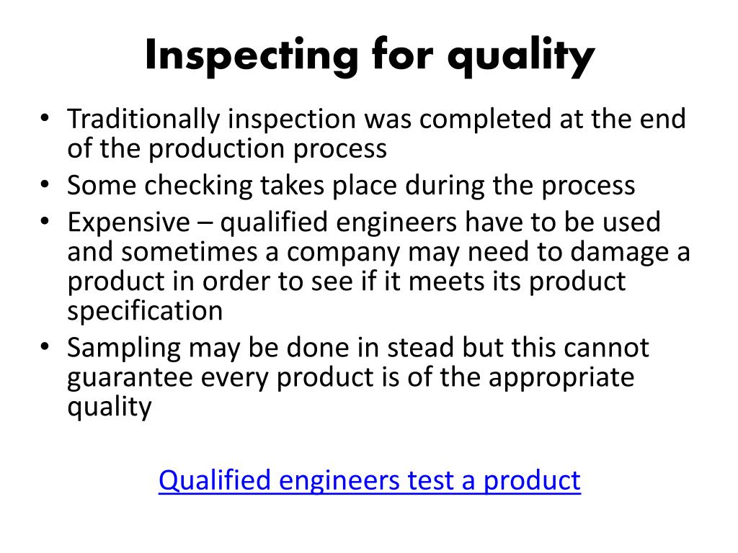Click the bullet starting 'Traditionally inspection was completed'
The height and width of the screenshot is (553, 738).
[376, 133]
